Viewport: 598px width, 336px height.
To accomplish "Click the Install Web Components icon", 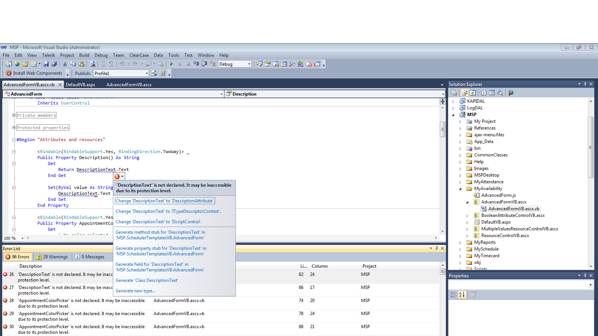I will click(x=9, y=73).
